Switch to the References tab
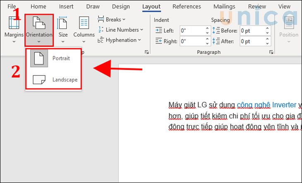Screen dimensions: 302x183 [187, 7]
